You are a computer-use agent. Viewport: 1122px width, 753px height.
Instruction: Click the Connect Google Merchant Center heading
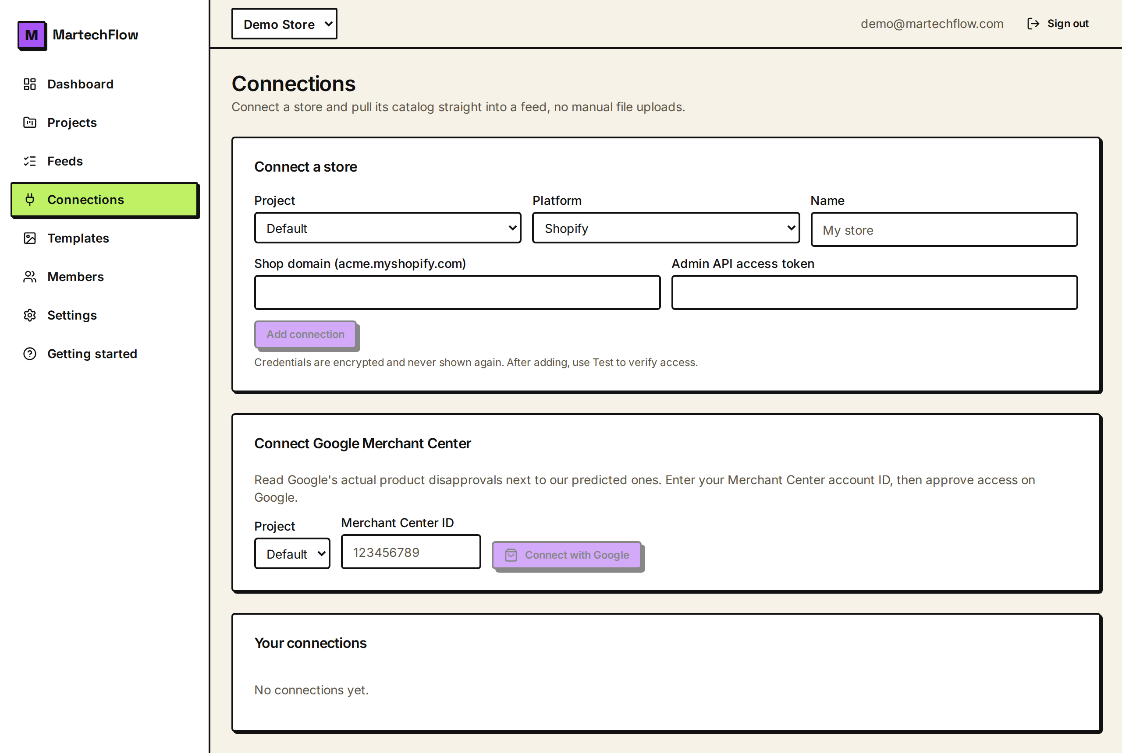[362, 443]
